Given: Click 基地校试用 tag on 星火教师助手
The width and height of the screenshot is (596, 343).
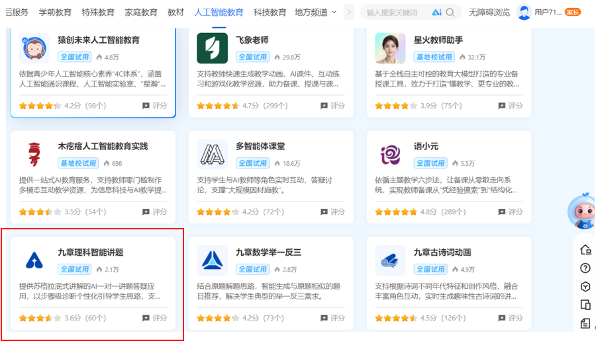Looking at the screenshot, I should coord(434,57).
